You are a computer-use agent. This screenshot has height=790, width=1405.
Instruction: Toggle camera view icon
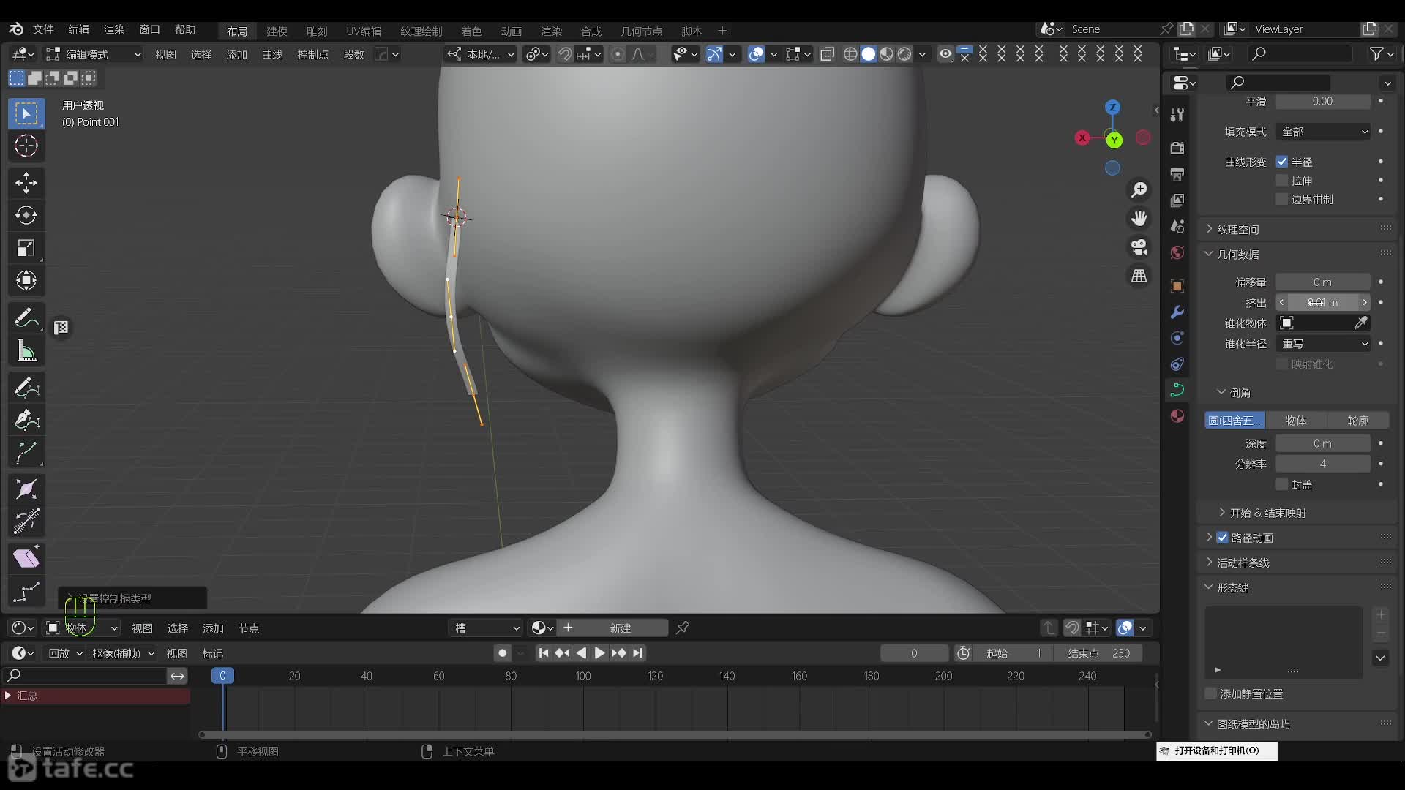[x=1139, y=247]
